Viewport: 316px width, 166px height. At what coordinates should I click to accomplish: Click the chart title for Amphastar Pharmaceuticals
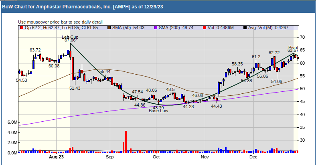point(83,7)
